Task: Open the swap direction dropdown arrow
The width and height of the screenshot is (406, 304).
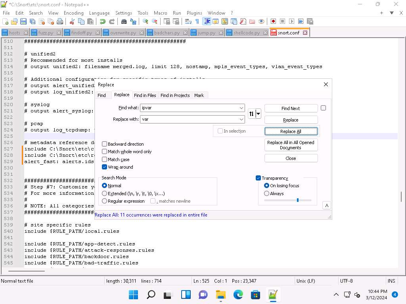Action: coord(258,114)
